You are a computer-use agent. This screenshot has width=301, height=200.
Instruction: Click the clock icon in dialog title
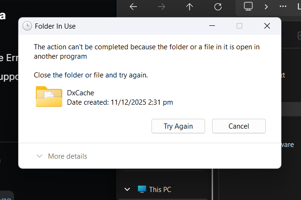click(x=27, y=26)
